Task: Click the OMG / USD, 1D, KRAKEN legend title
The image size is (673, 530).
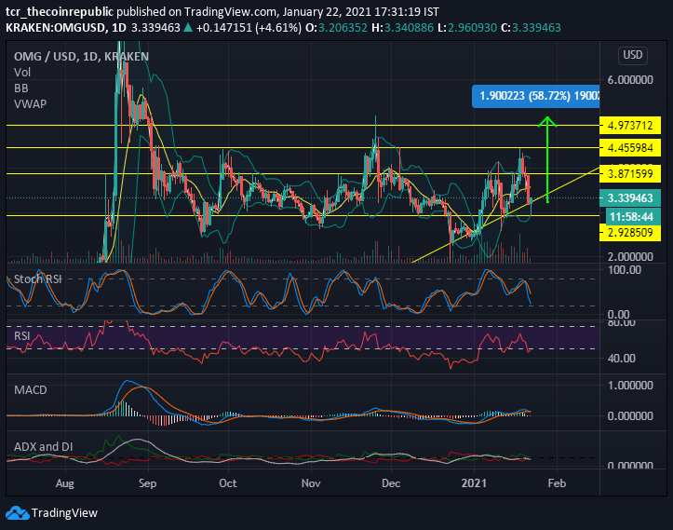Action: tap(81, 57)
